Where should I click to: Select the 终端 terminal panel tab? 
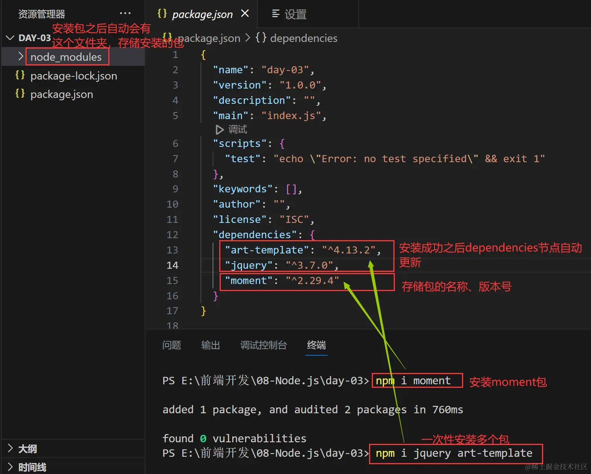[316, 345]
